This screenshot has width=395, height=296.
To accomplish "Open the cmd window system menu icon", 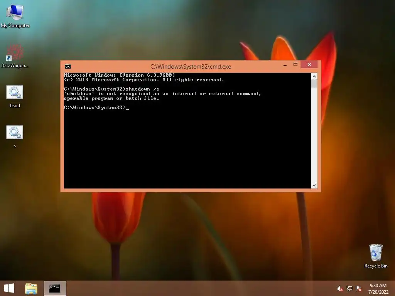I will coord(68,66).
